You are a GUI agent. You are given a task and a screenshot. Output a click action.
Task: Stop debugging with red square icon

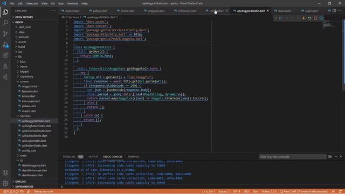point(315,18)
